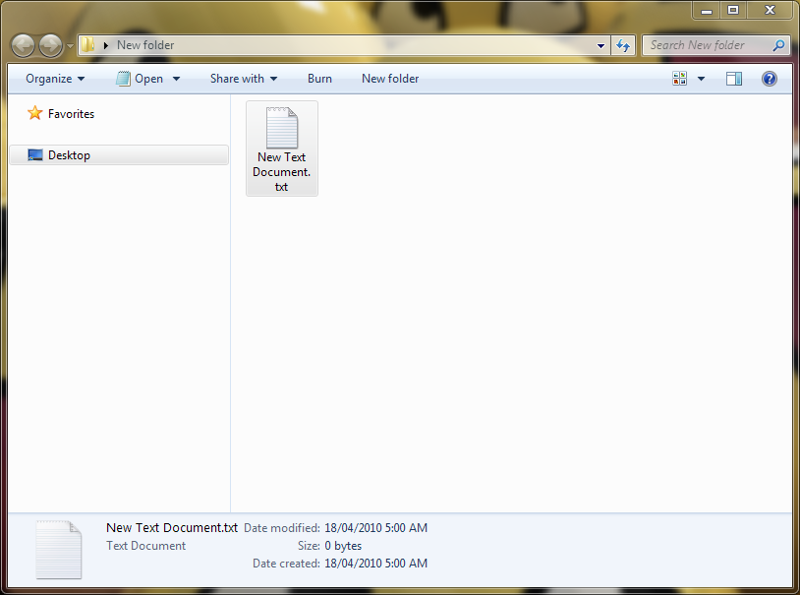The image size is (800, 595).
Task: Select the New Text Document.txt file
Action: click(x=282, y=149)
